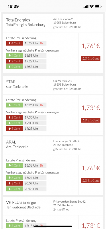Tap the Wi-Fi icon in status bar

tap(91, 6)
